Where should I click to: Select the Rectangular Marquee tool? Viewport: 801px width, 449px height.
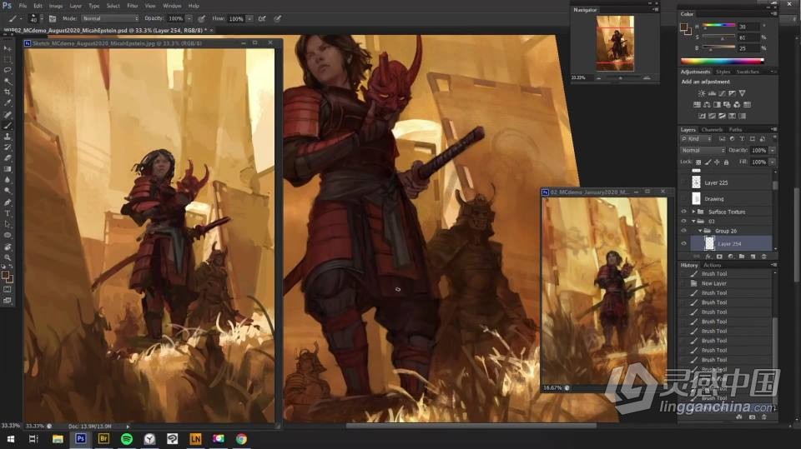tap(8, 59)
